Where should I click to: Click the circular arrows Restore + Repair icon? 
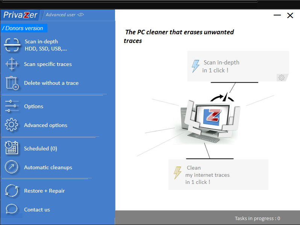coord(12,190)
